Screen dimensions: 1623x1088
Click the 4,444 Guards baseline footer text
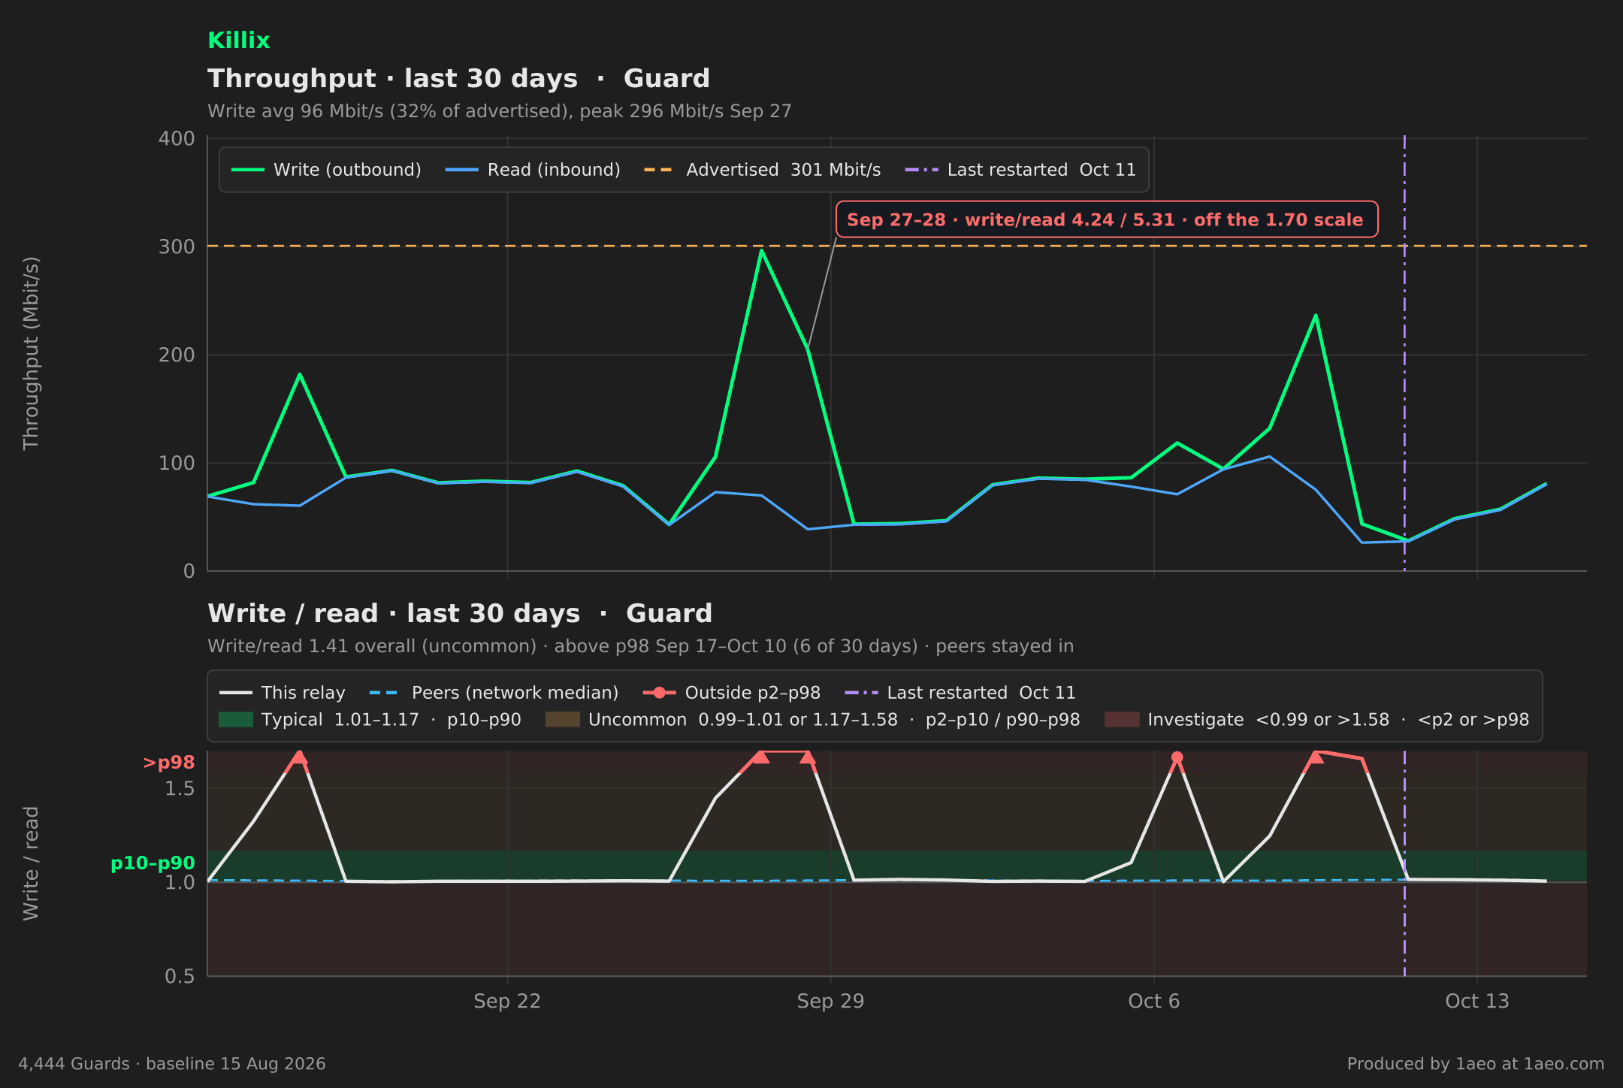coord(172,1064)
